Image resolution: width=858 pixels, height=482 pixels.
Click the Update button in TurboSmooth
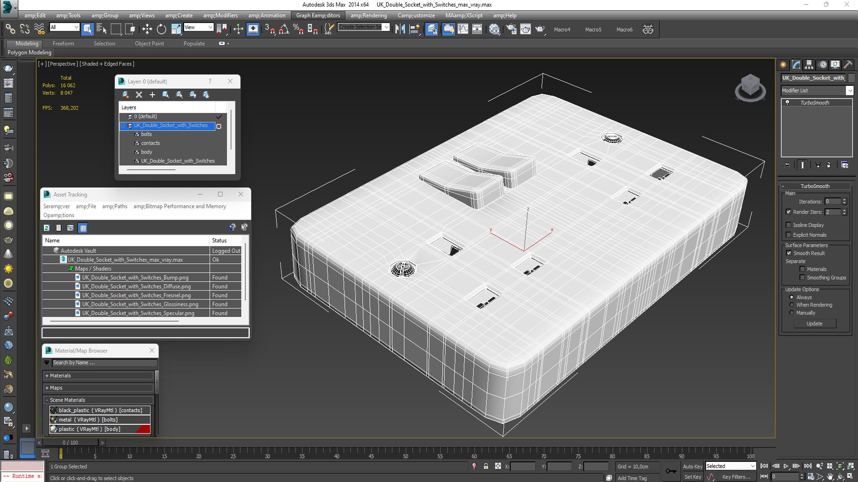pyautogui.click(x=815, y=324)
